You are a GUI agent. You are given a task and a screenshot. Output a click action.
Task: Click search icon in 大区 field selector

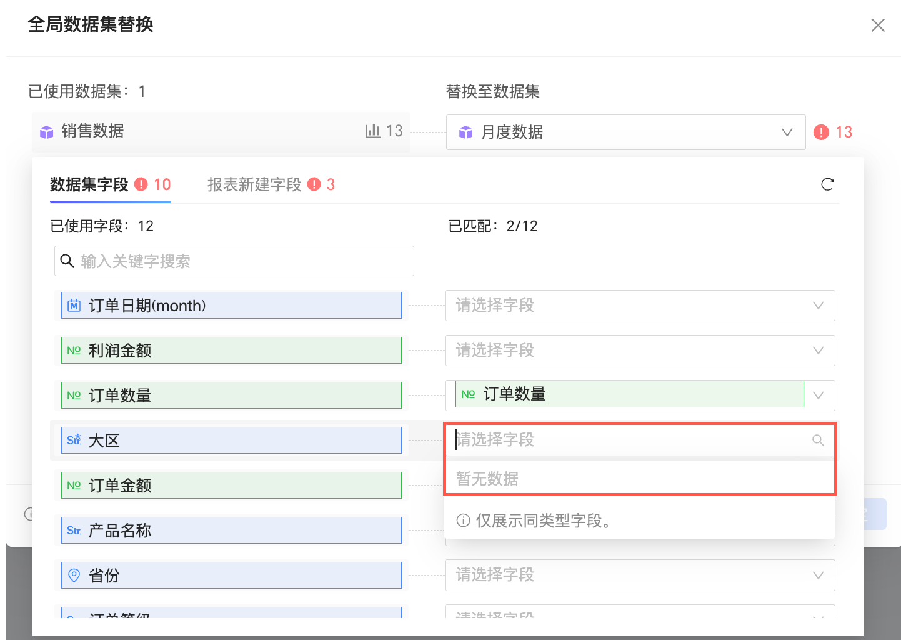click(819, 440)
